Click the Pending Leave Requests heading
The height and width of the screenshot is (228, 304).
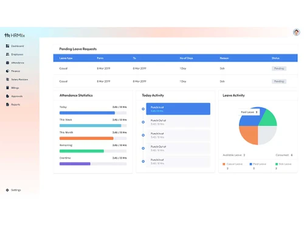(78, 49)
